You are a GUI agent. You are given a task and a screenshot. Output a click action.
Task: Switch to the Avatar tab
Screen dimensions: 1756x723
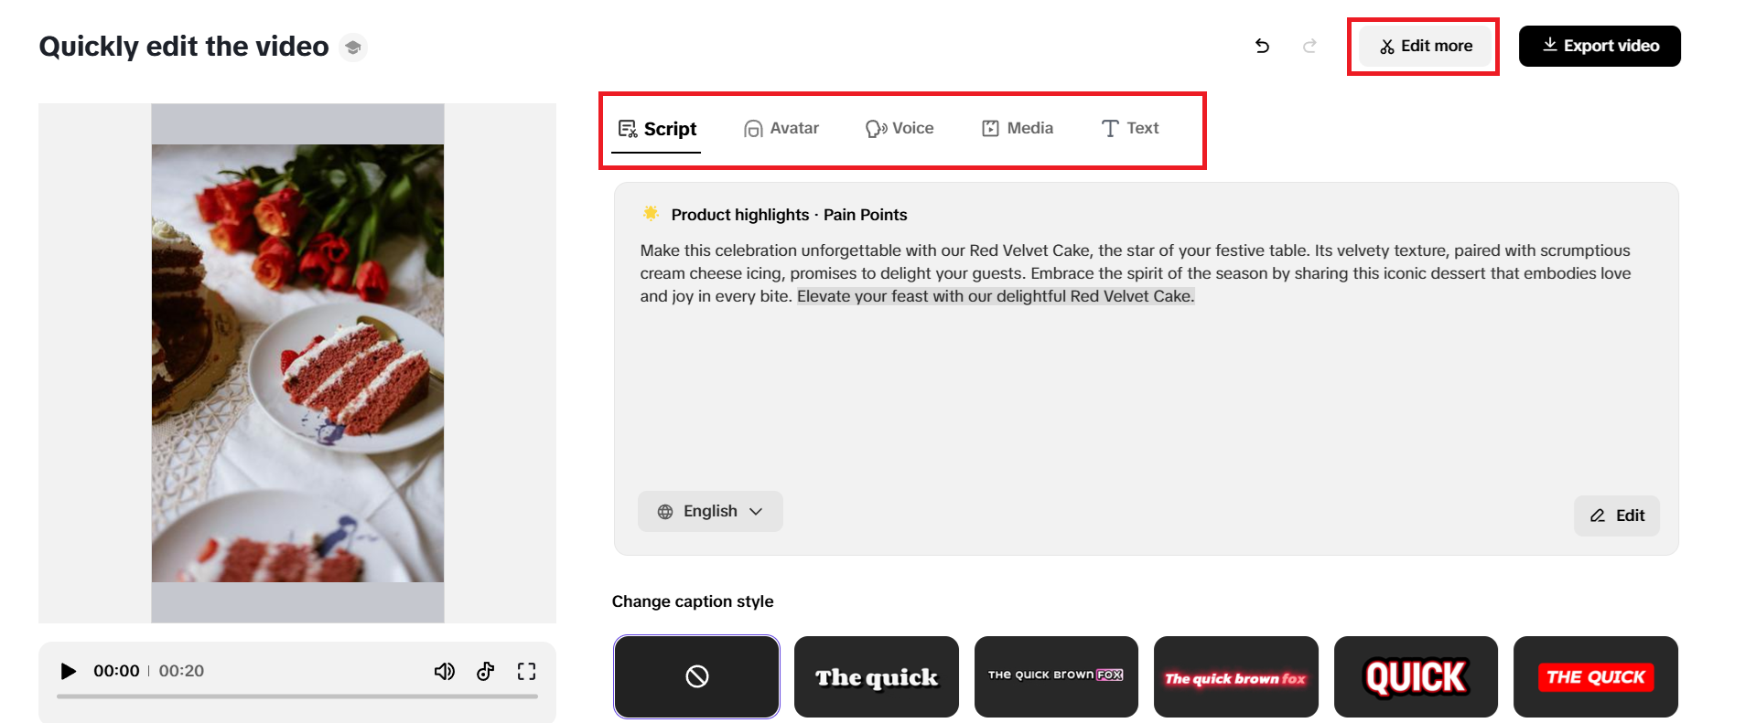point(781,128)
